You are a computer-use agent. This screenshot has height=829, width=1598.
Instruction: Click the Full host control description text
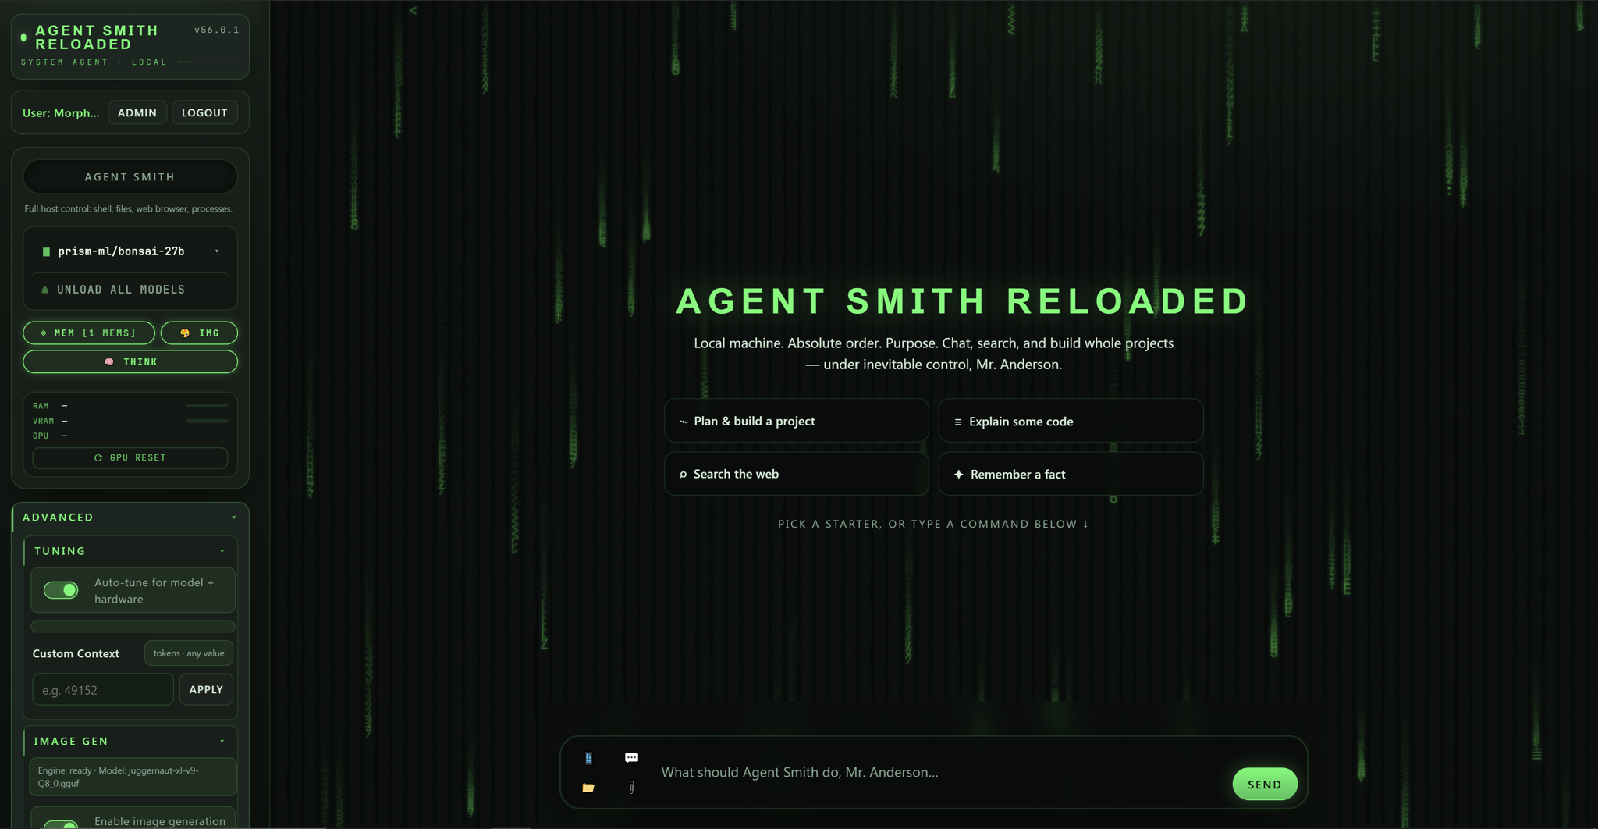click(x=129, y=208)
